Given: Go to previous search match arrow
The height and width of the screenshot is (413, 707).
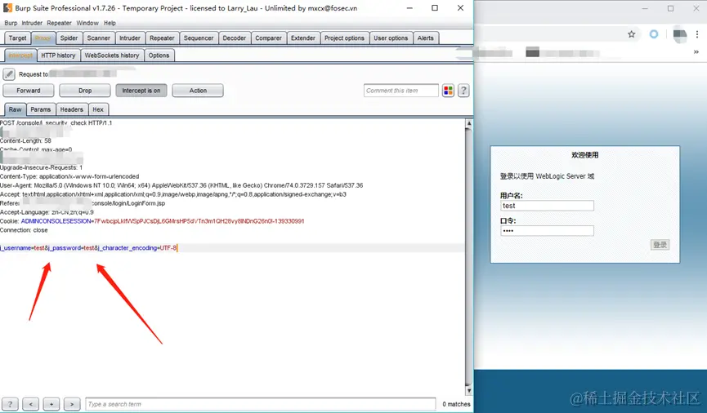Looking at the screenshot, I should pyautogui.click(x=31, y=404).
